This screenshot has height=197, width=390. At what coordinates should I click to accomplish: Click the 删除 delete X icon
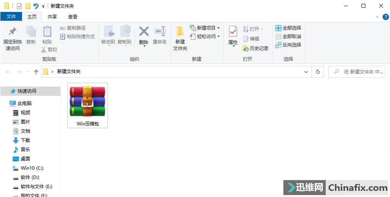point(144,32)
